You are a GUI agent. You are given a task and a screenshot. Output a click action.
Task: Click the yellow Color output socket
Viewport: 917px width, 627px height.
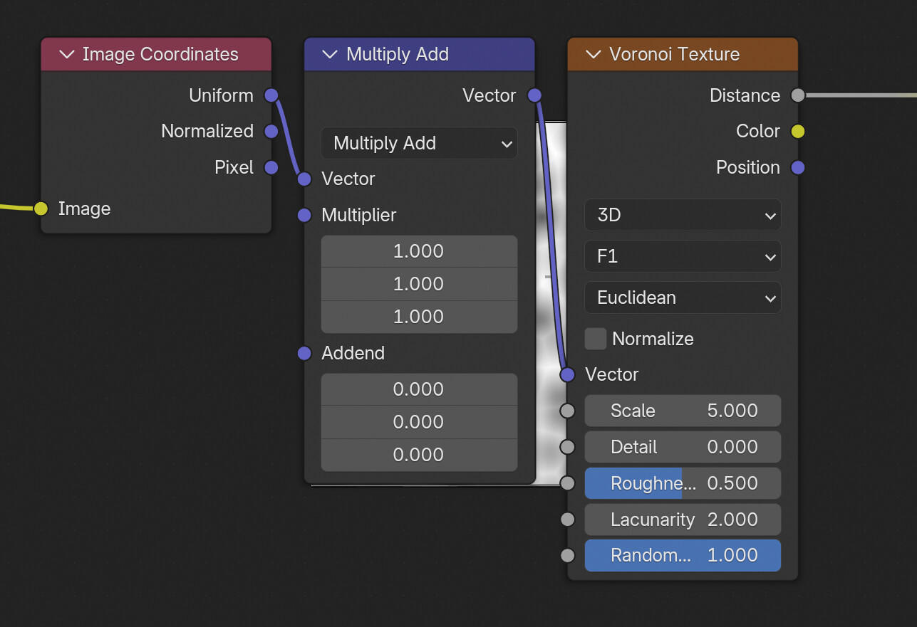798,131
